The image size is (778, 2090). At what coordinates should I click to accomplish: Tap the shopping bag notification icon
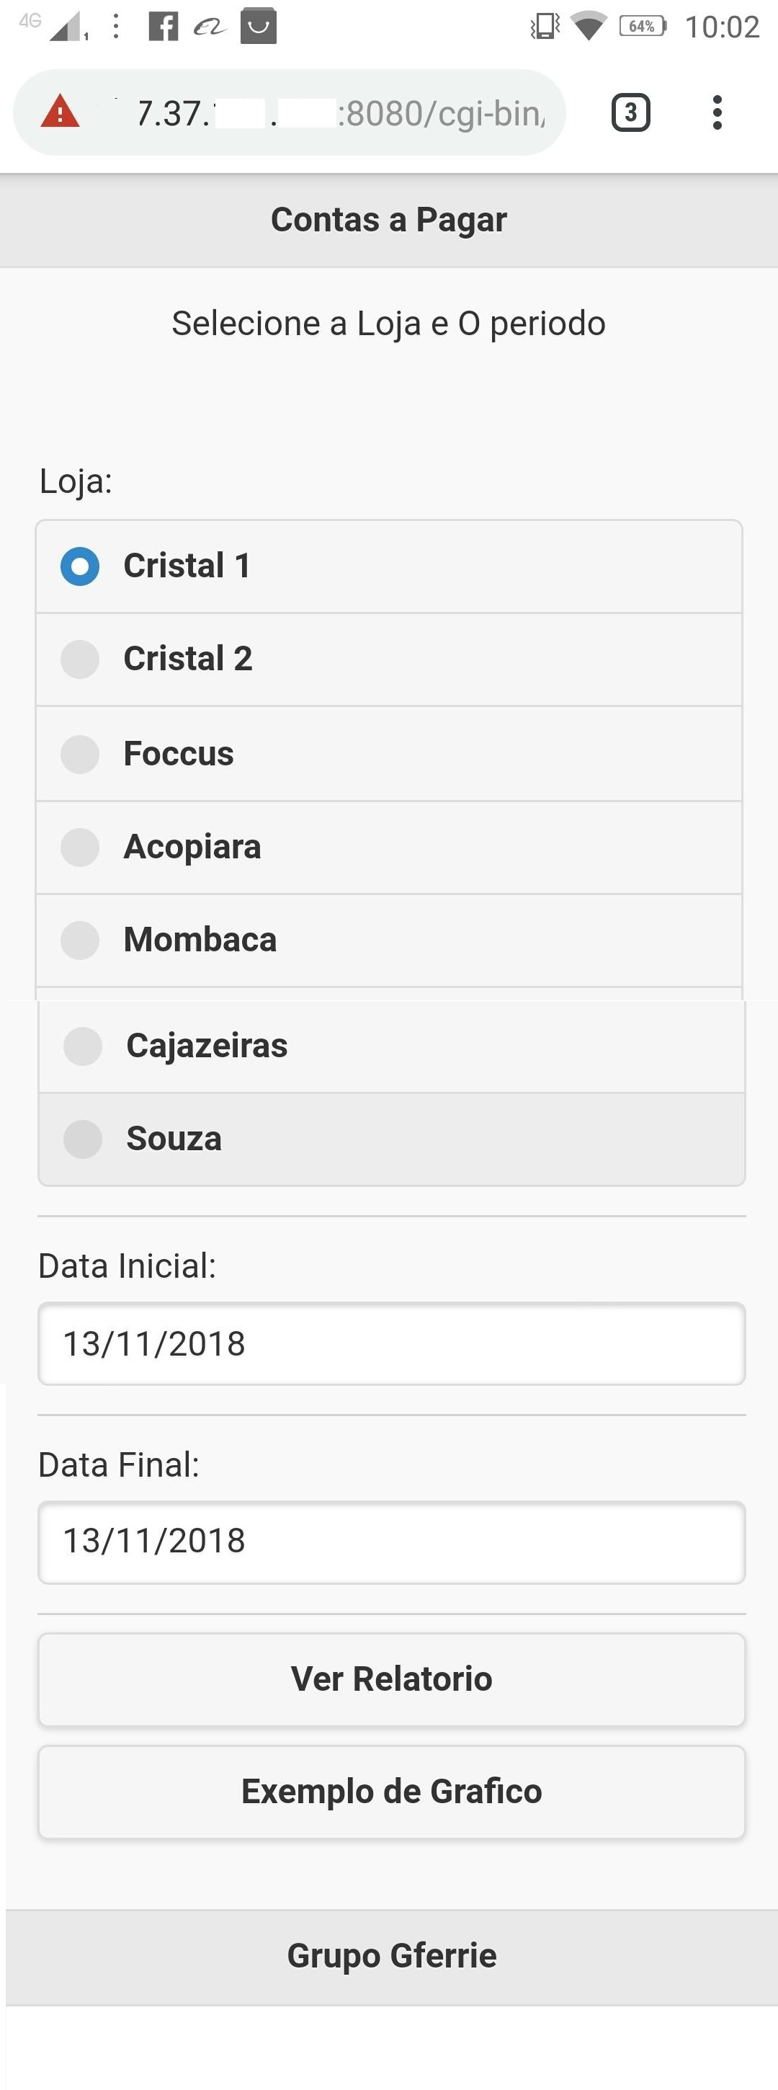click(x=258, y=26)
